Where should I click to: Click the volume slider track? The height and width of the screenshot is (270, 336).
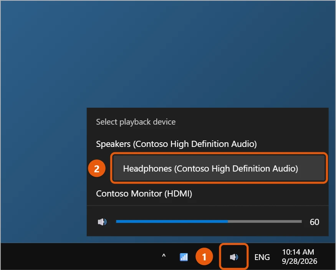tap(209, 222)
